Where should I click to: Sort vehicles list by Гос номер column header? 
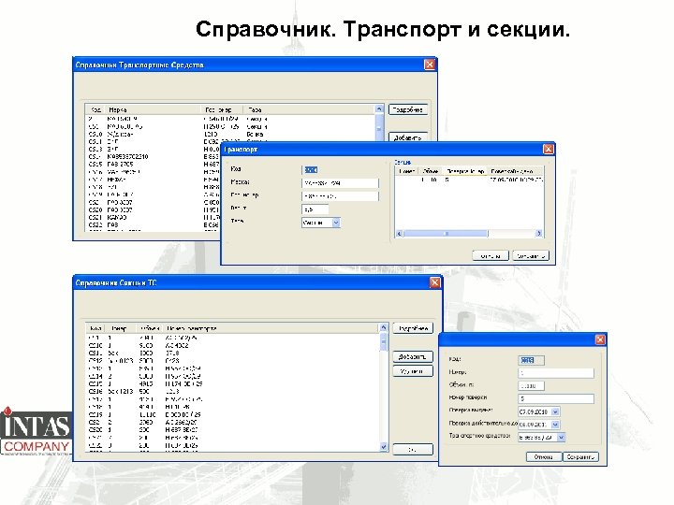pos(222,109)
